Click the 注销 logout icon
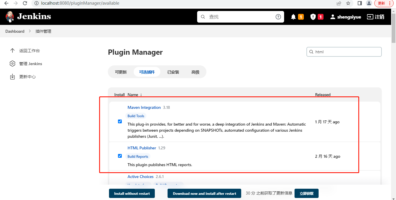This screenshot has height=200, width=396. [x=370, y=17]
